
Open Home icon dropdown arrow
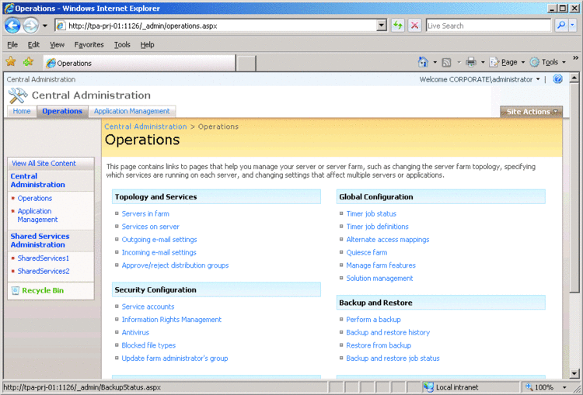(435, 62)
